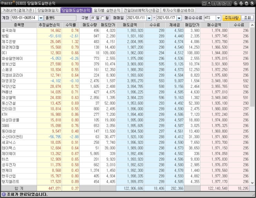Click the 매도단가 column header

coord(108,25)
